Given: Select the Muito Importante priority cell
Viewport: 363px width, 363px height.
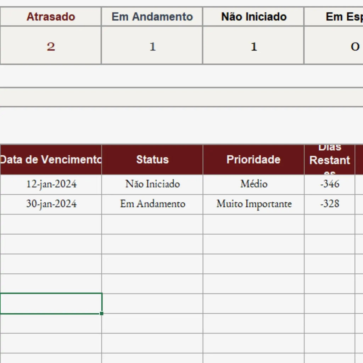Looking at the screenshot, I should point(253,205).
